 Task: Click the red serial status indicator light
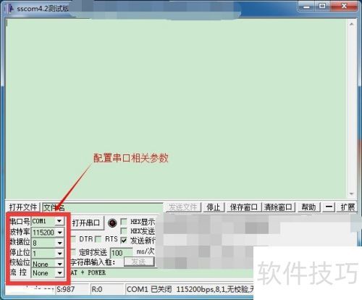(112, 222)
